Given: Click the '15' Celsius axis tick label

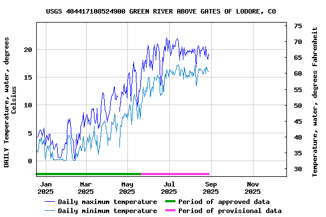Looking at the screenshot, I should tap(28, 77).
